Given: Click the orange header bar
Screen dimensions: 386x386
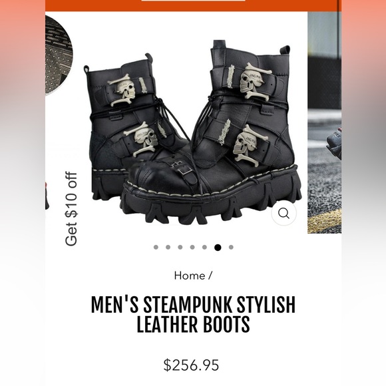Looking at the screenshot, I should click(x=193, y=5).
